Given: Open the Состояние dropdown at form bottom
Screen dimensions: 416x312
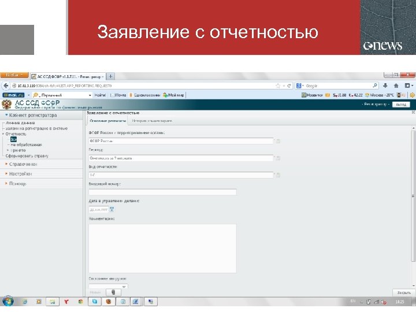Looking at the screenshot, I should pyautogui.click(x=108, y=287).
